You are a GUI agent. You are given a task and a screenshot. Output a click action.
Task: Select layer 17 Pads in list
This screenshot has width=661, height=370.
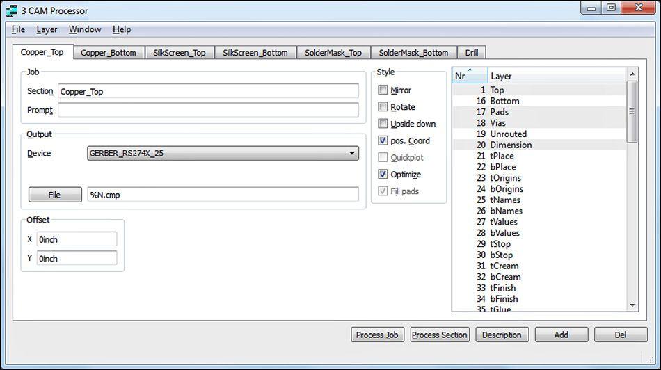pos(540,112)
